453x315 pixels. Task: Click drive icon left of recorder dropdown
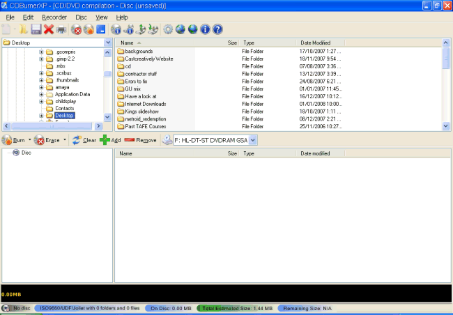tap(167, 140)
